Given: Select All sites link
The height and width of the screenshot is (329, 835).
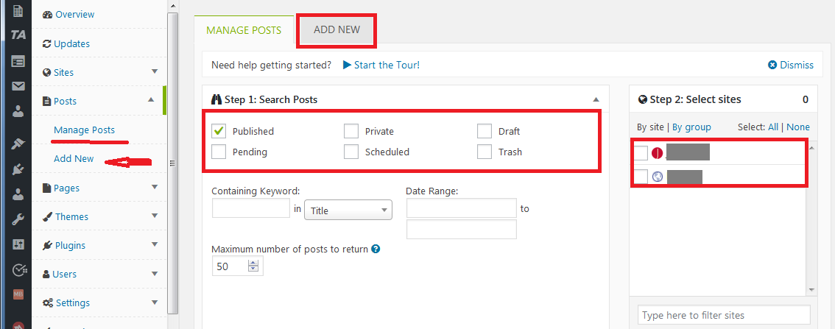Looking at the screenshot, I should (x=772, y=127).
